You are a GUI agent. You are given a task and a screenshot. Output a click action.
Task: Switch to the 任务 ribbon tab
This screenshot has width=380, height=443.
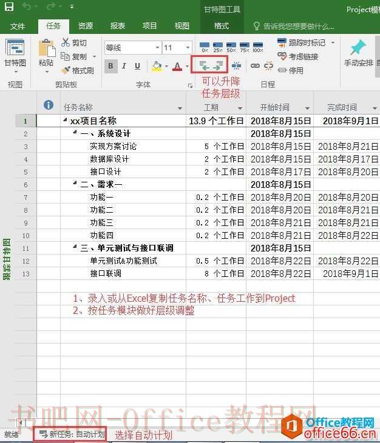pyautogui.click(x=53, y=26)
